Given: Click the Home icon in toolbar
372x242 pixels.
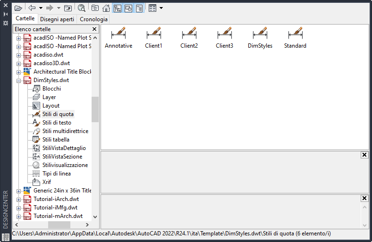Looking at the screenshot, I should tap(106, 8).
